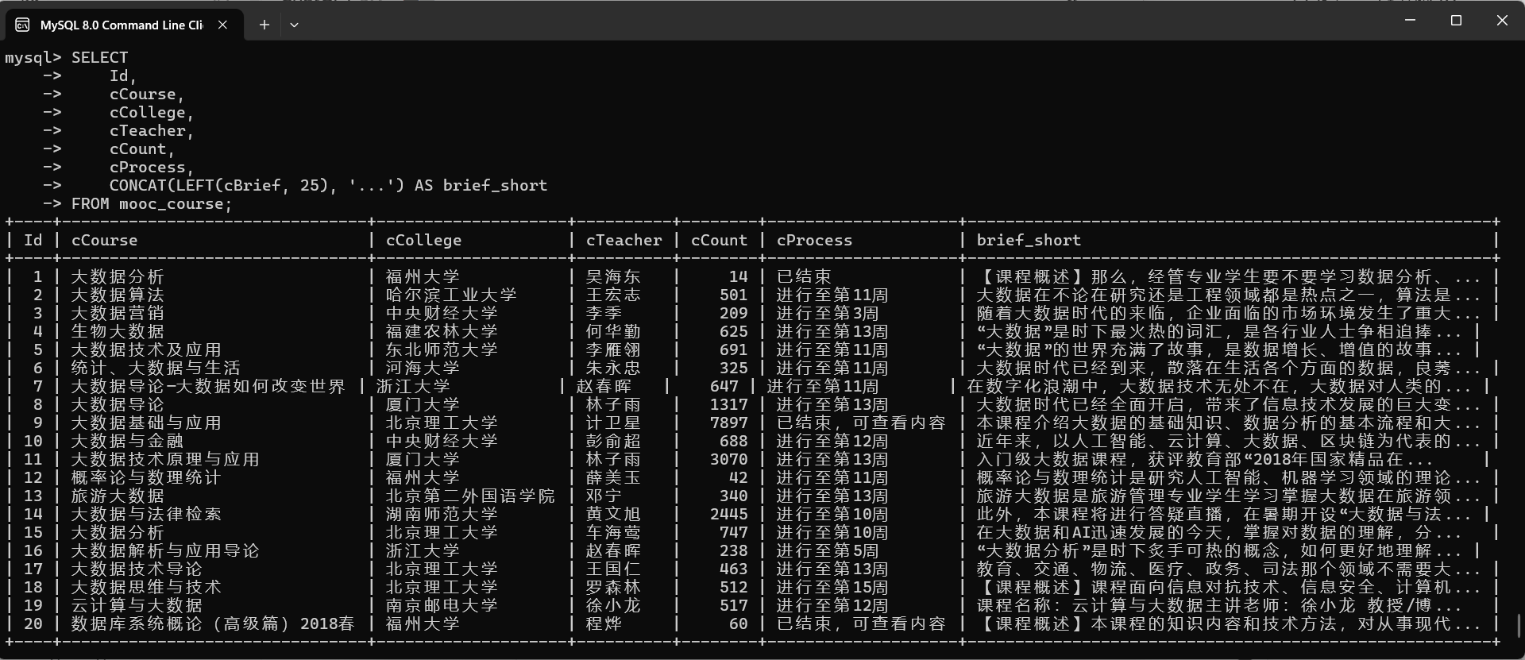Open a new tab with the plus button
This screenshot has height=660, width=1525.
(264, 25)
